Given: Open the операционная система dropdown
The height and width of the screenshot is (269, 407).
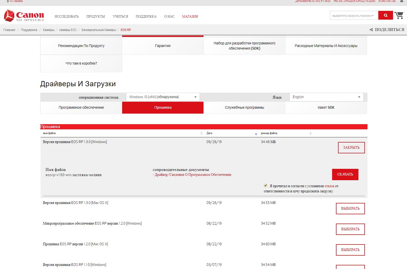Looking at the screenshot, I should [163, 97].
